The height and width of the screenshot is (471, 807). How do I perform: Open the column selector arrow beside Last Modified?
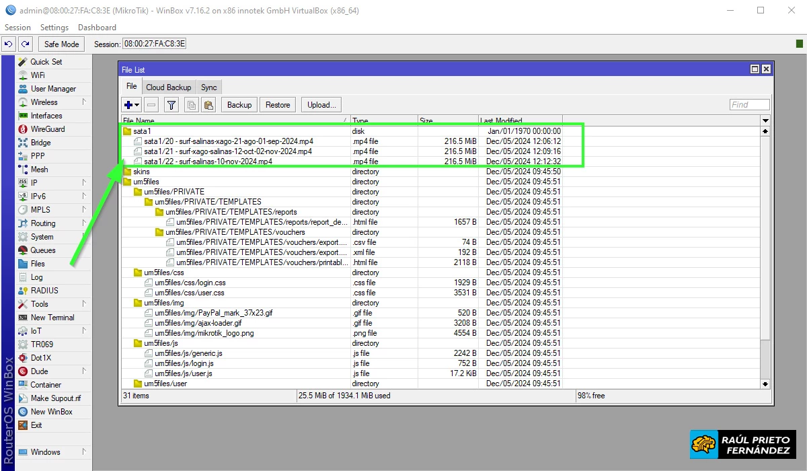[x=765, y=120]
